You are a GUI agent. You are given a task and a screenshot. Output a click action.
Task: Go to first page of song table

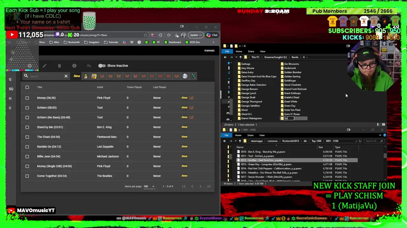click(184, 186)
